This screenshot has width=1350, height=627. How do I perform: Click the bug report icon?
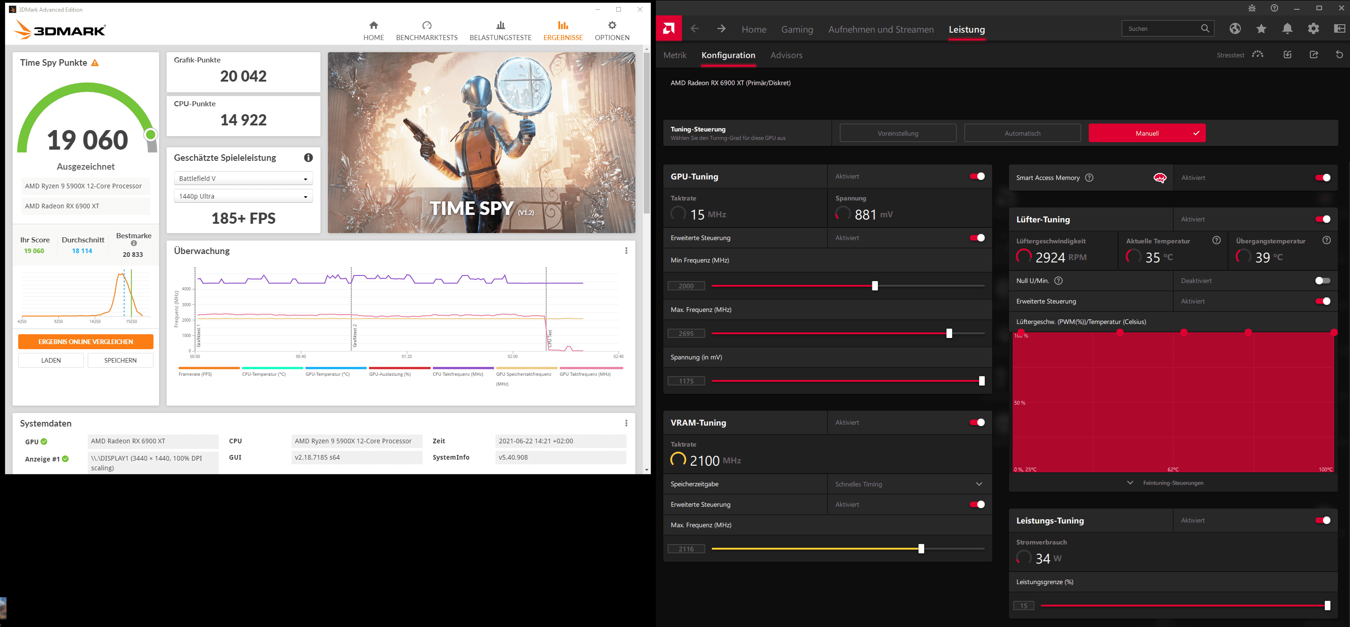click(1252, 8)
